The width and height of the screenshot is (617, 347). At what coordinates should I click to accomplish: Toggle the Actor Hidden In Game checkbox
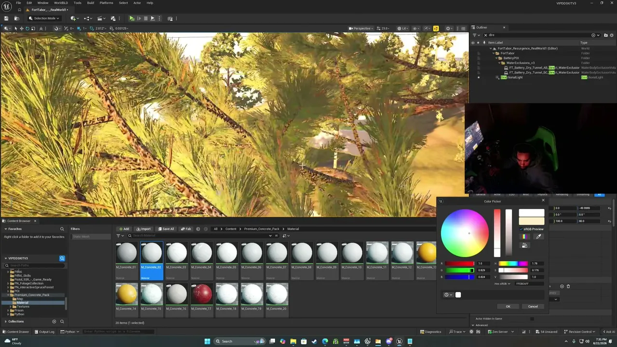[532, 319]
